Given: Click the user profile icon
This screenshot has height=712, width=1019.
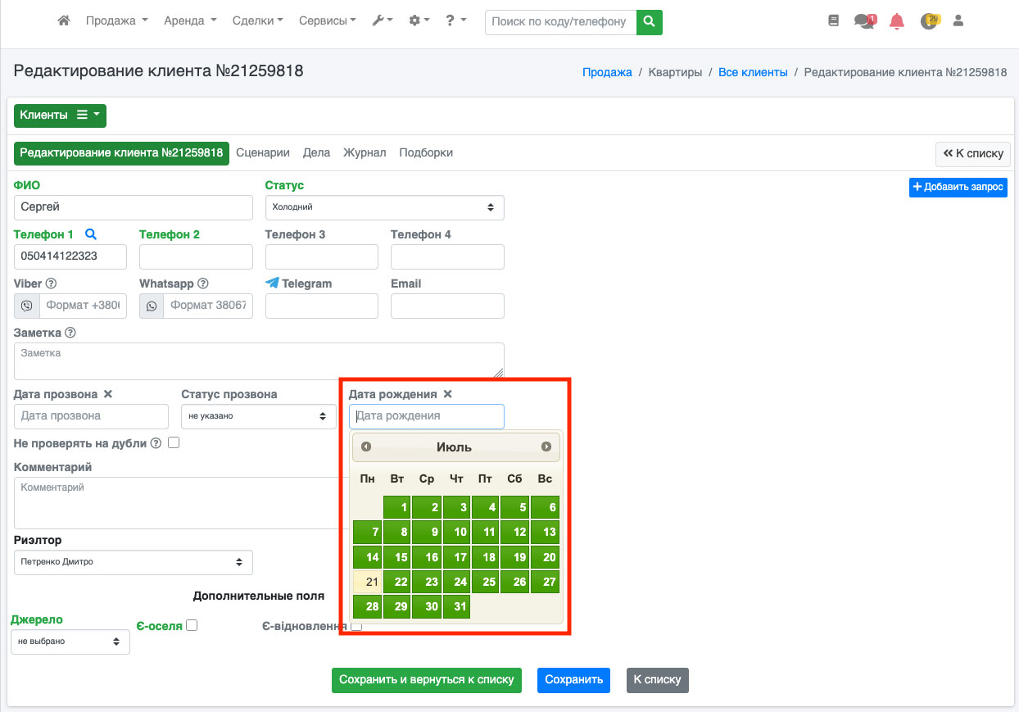Looking at the screenshot, I should (958, 21).
